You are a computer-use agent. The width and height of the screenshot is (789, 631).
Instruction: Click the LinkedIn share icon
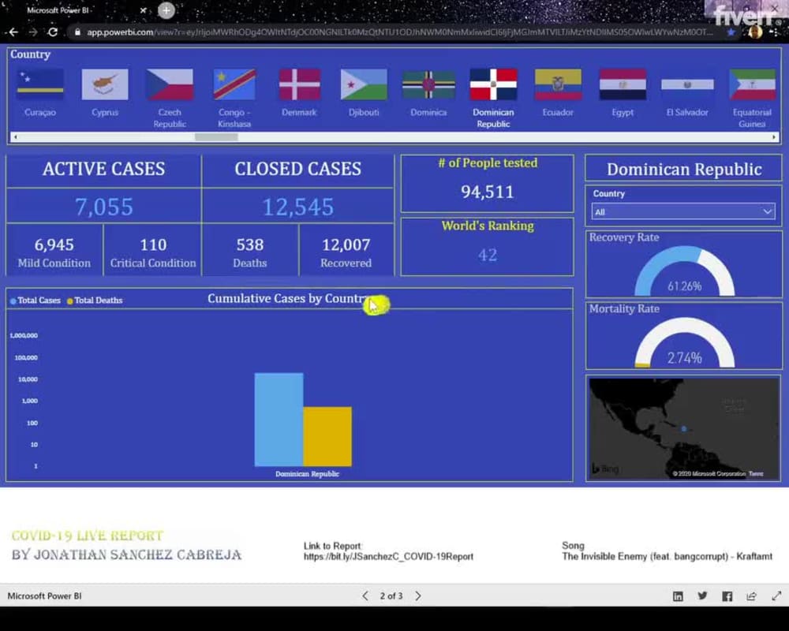pyautogui.click(x=678, y=596)
